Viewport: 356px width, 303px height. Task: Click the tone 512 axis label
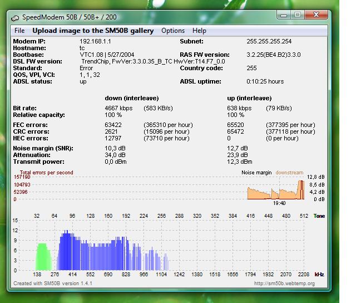pyautogui.click(x=304, y=216)
